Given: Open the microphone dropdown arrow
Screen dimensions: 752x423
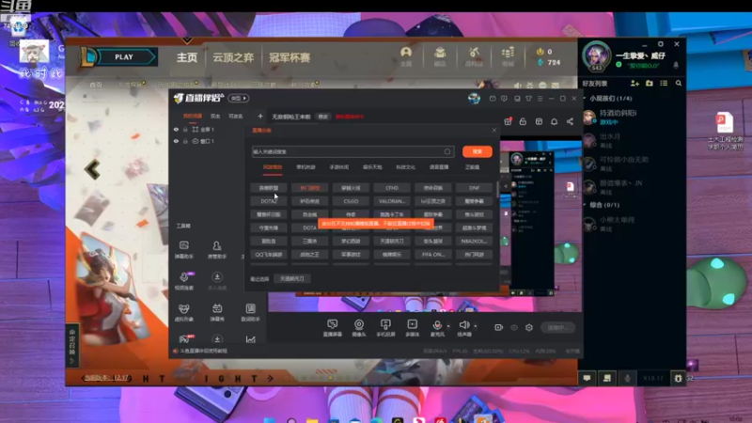Looking at the screenshot, I should 448,326.
